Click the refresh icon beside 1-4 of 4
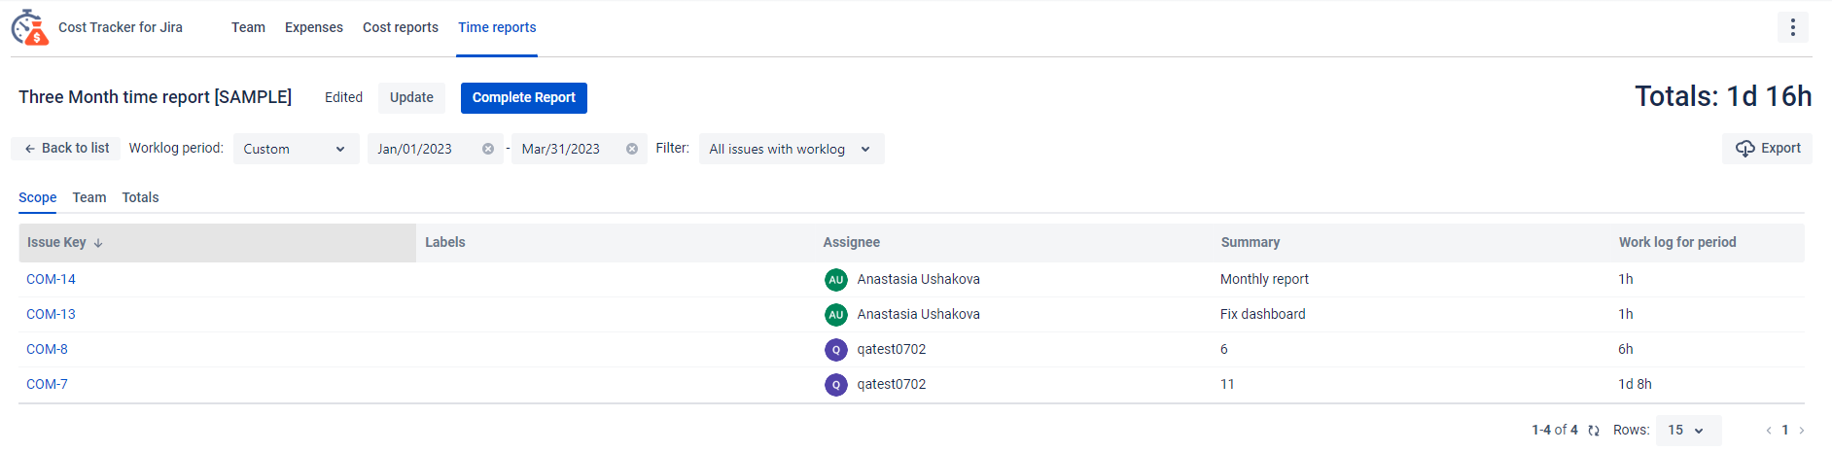 pos(1594,431)
